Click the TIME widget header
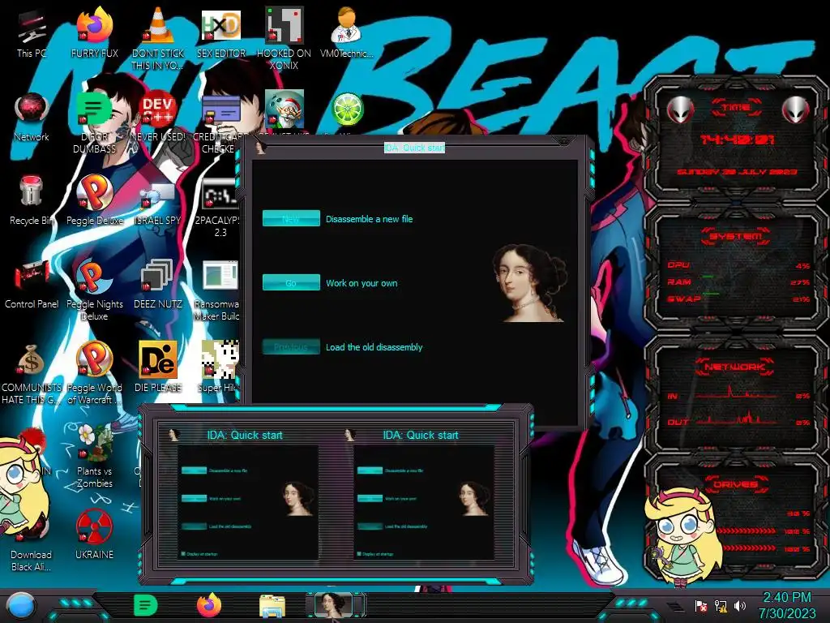 point(736,108)
